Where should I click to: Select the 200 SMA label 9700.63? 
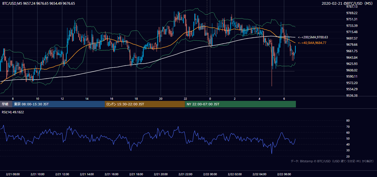[313, 37]
